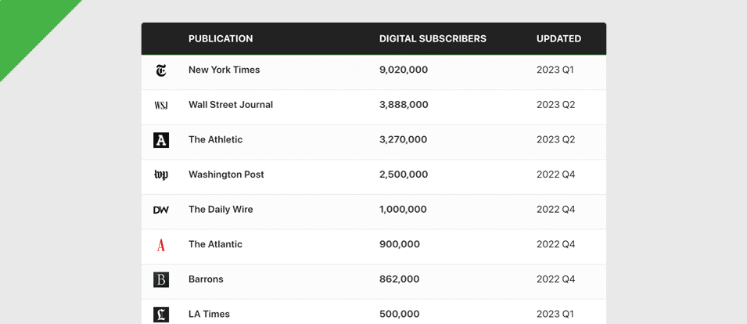Viewport: 747px width, 324px height.
Task: Click the 500,000 subscriber value
Action: pyautogui.click(x=399, y=314)
